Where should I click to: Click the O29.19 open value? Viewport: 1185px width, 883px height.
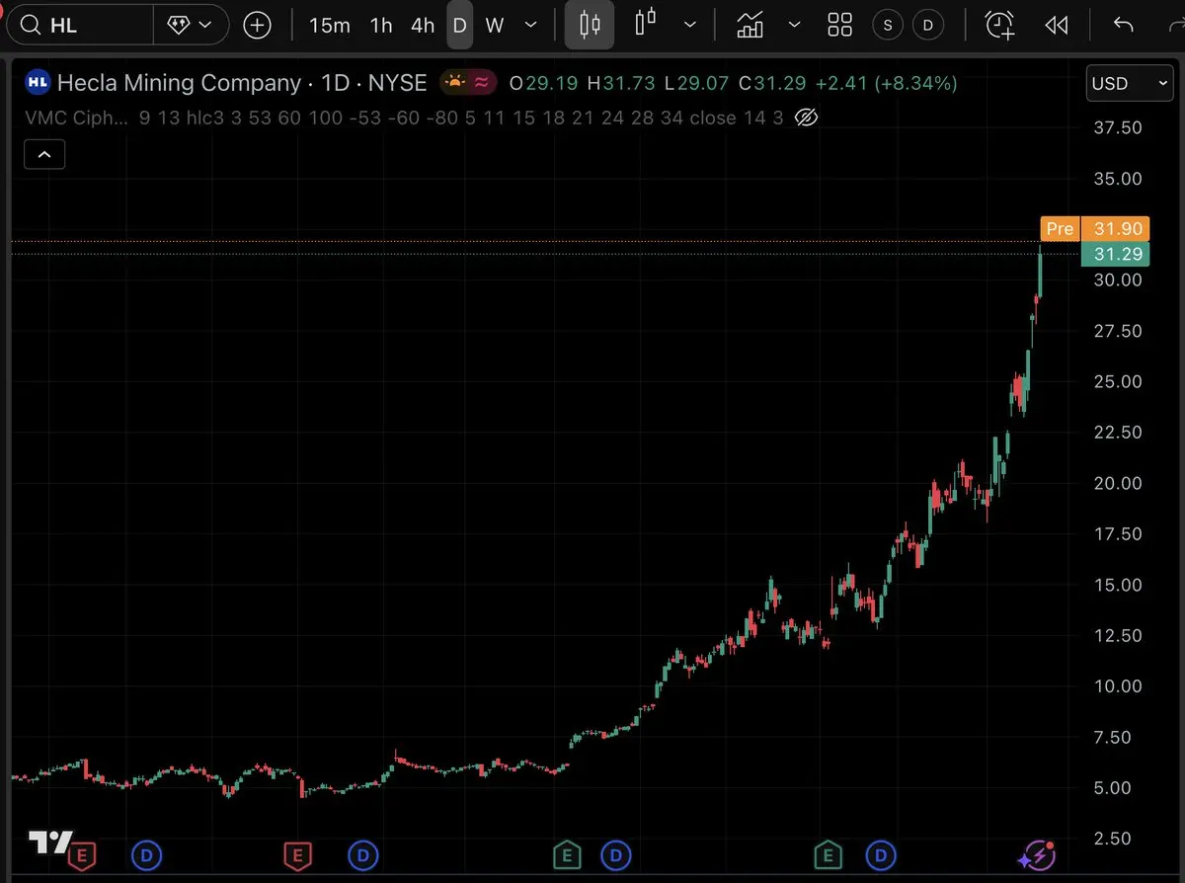pyautogui.click(x=543, y=83)
